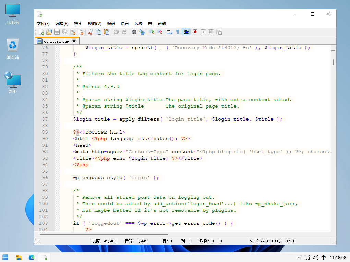The height and width of the screenshot is (262, 350).
Task: Click Windows (CR LF) in status bar
Action: coord(265,241)
